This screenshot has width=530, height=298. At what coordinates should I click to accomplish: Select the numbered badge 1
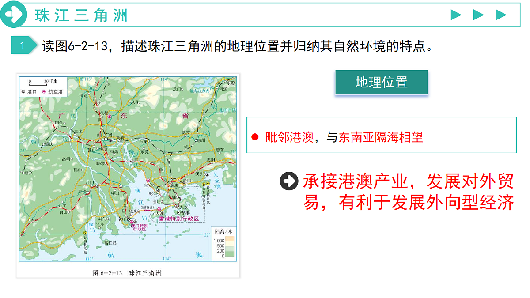click(23, 45)
